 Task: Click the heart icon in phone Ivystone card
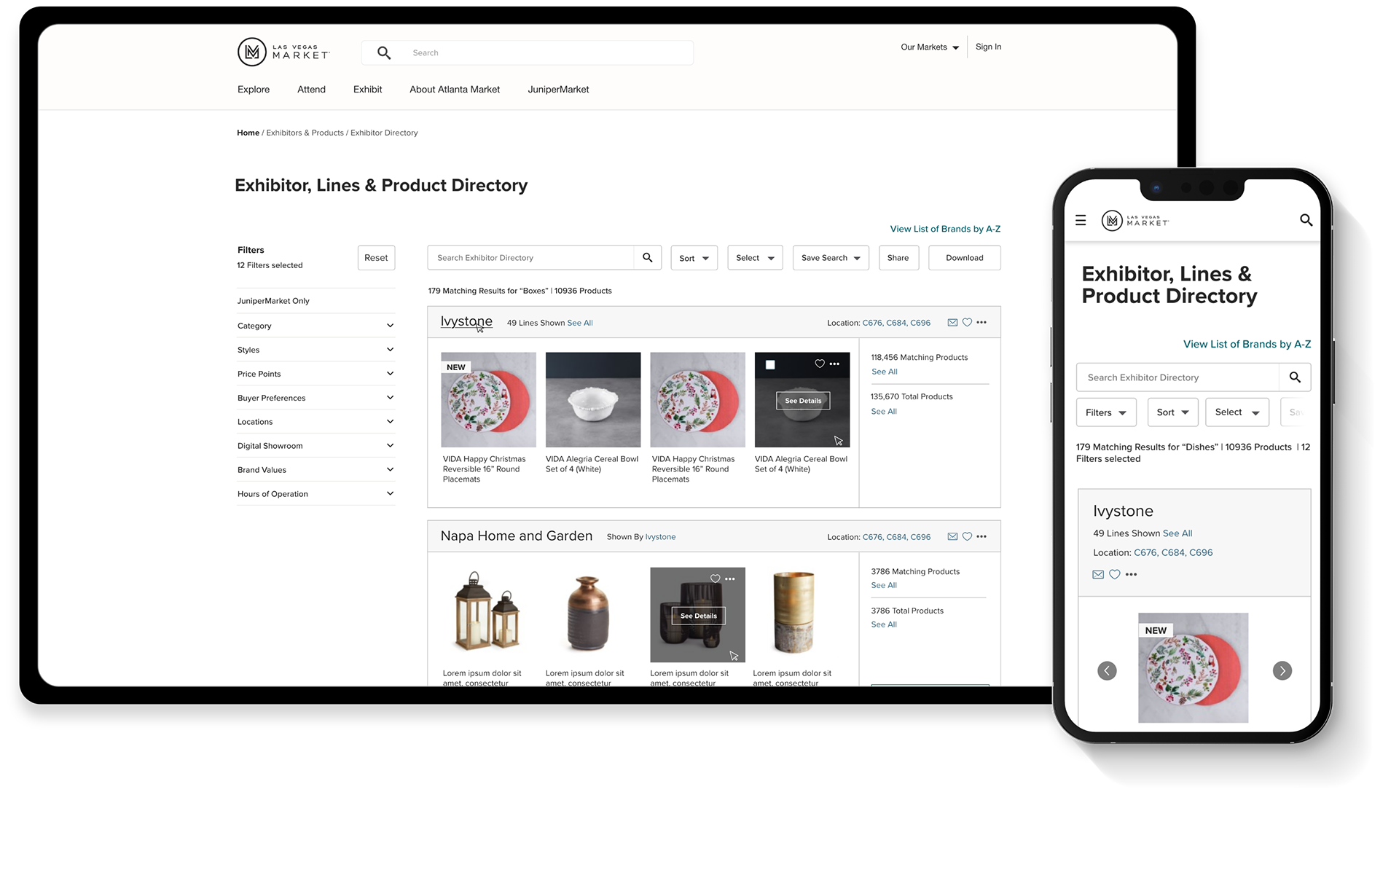tap(1115, 574)
